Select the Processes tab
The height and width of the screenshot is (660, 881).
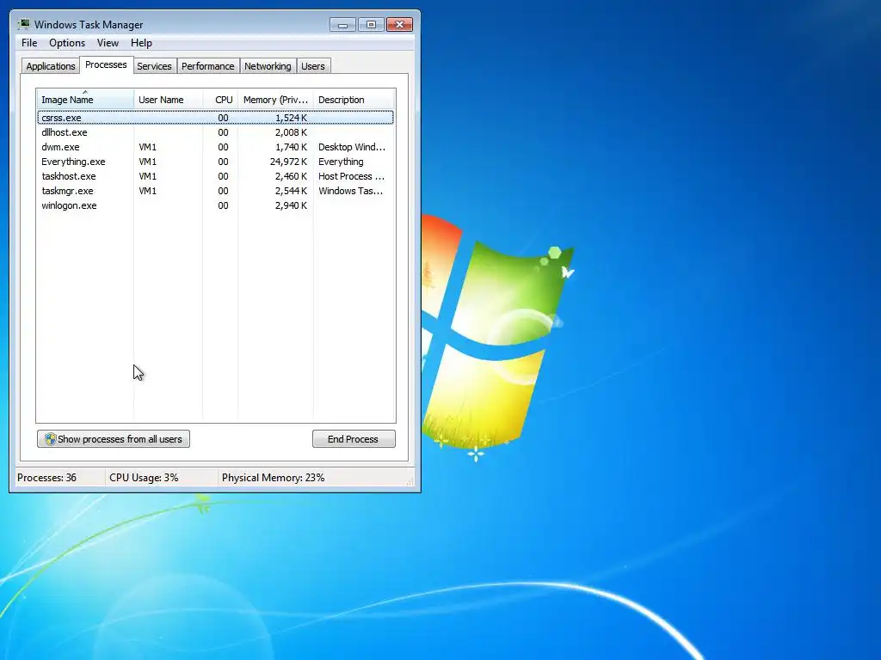point(106,65)
